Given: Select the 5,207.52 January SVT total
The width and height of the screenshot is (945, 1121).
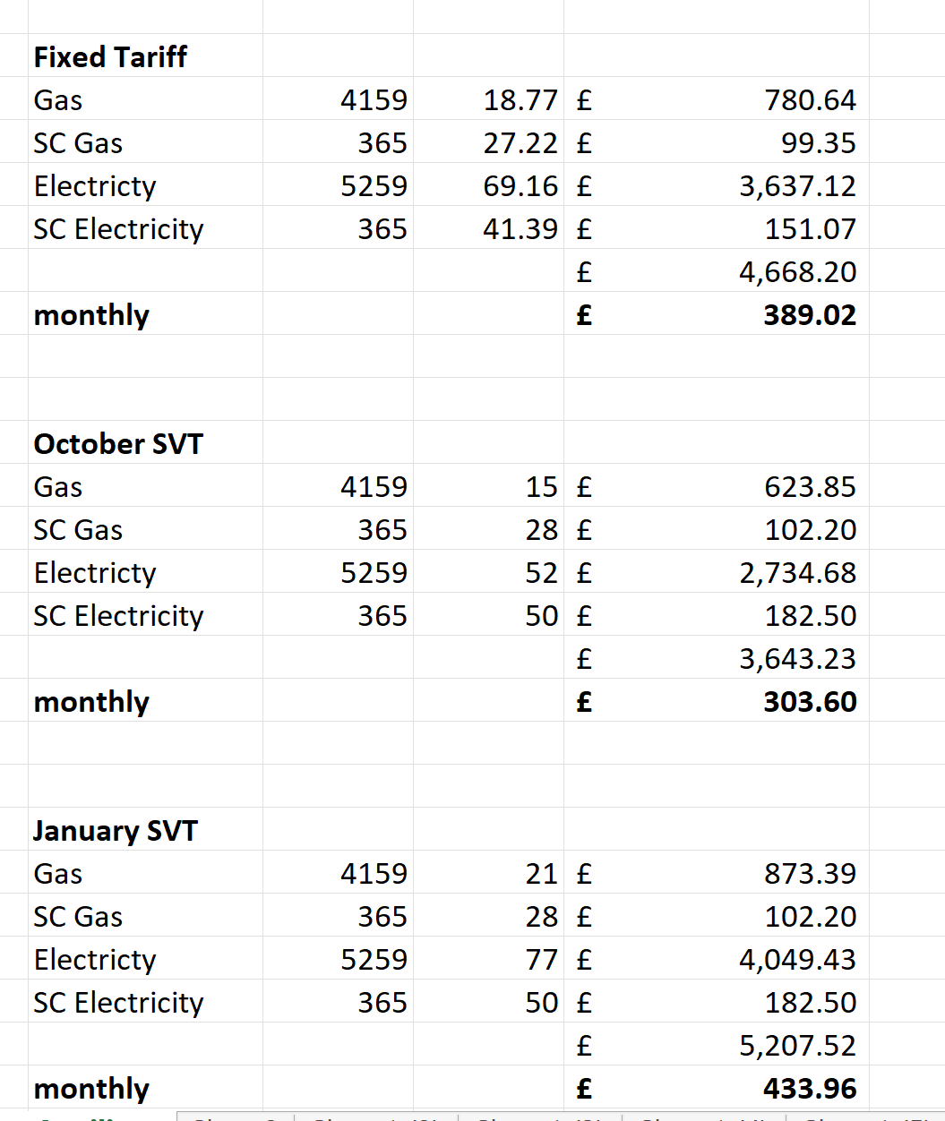Looking at the screenshot, I should tap(797, 1046).
